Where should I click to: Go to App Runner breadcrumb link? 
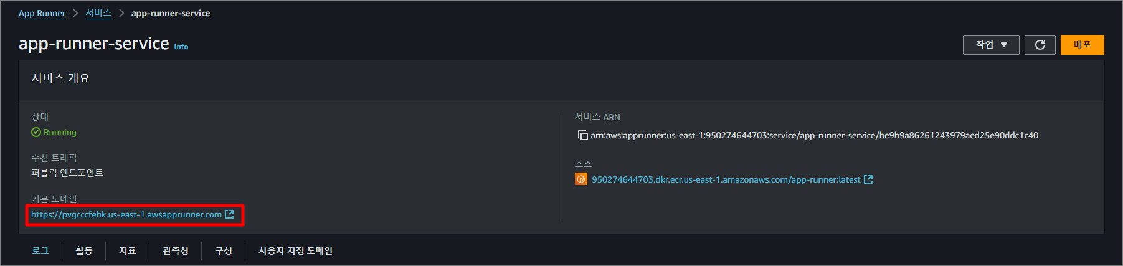(42, 13)
